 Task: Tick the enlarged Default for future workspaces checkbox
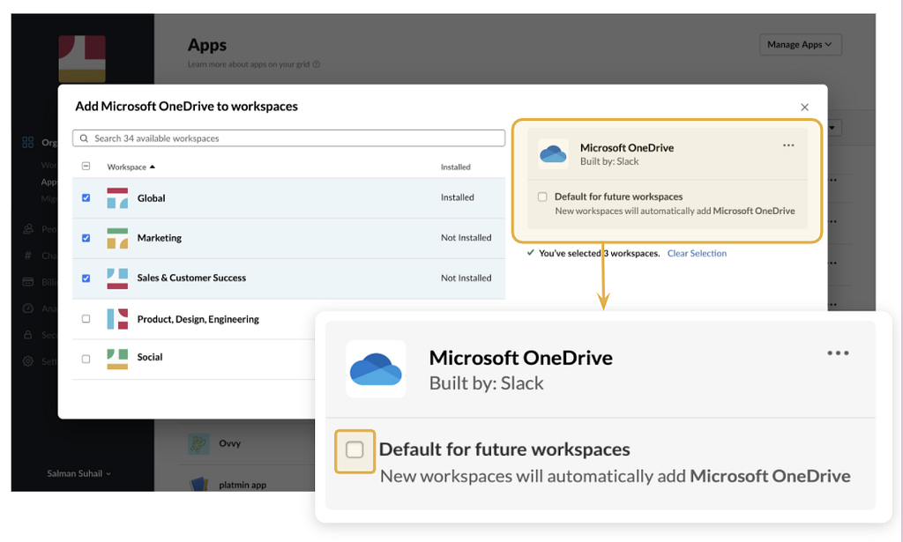[354, 449]
